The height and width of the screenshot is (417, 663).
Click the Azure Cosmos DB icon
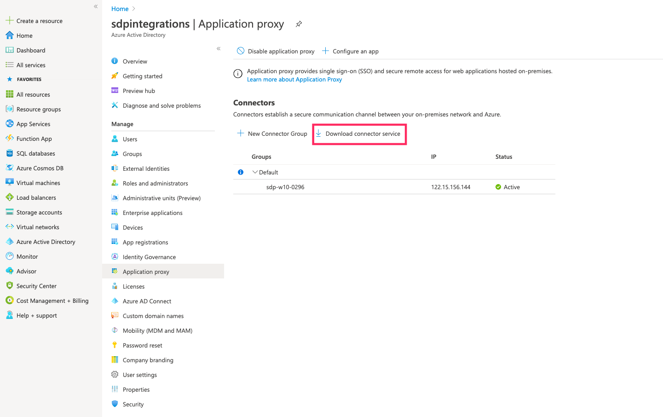click(9, 168)
